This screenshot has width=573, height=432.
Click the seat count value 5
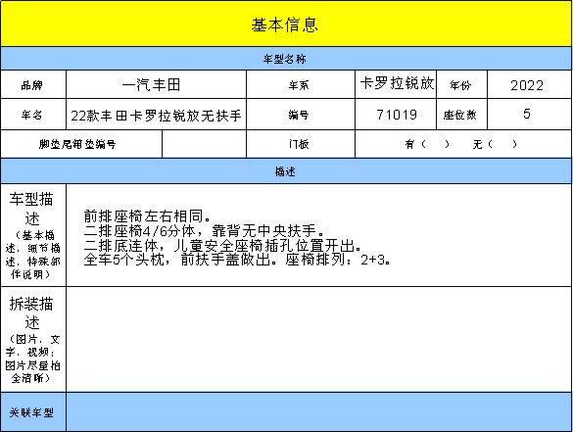pyautogui.click(x=529, y=115)
